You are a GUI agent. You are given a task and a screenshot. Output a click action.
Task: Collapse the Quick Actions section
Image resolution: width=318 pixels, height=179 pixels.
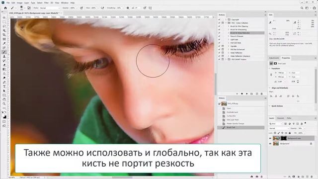tap(270, 106)
